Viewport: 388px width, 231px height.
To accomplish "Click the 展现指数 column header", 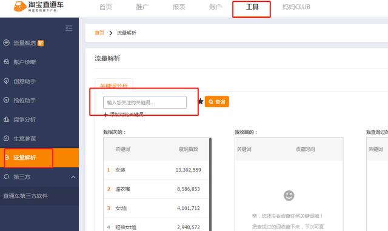I will tap(189, 149).
